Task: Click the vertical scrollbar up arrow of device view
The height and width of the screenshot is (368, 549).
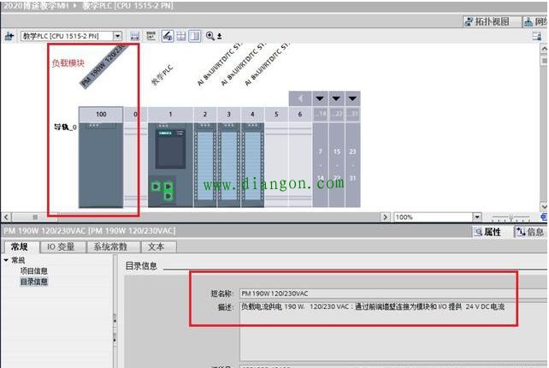Action: tap(544, 49)
